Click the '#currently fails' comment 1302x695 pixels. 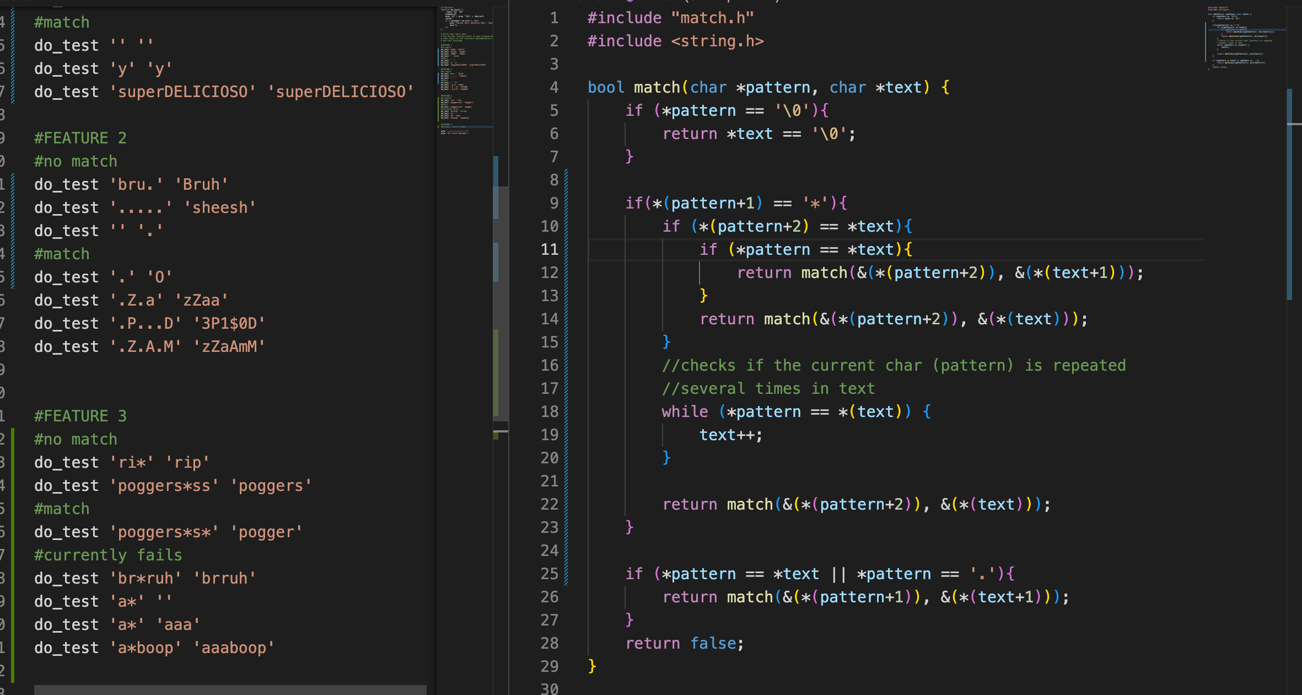point(108,555)
